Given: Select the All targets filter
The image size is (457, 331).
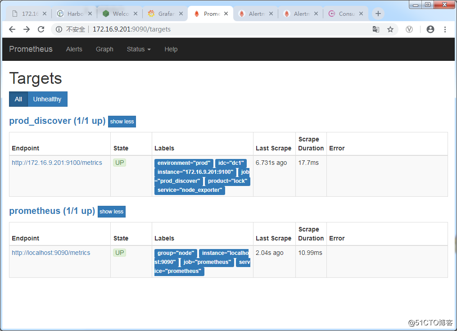Looking at the screenshot, I should 18,99.
